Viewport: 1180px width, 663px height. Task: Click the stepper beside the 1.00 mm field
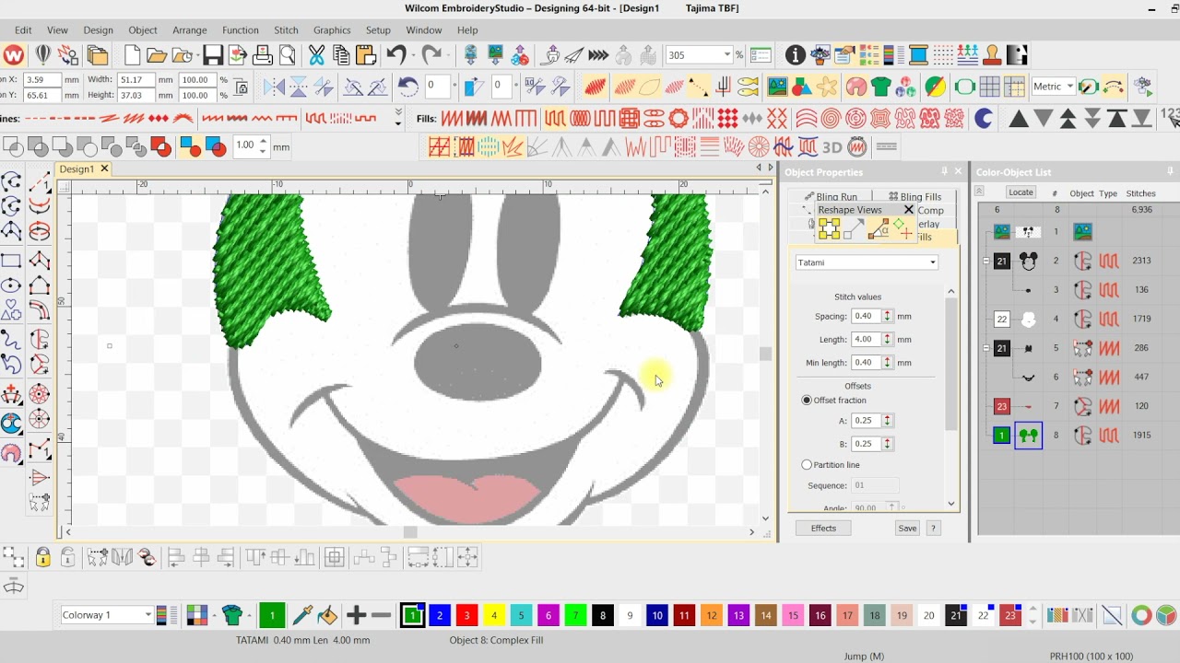[264, 145]
